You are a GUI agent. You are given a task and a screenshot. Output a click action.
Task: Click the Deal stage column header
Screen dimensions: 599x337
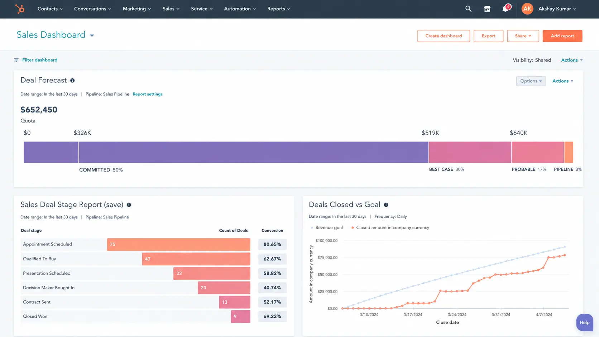click(x=31, y=231)
